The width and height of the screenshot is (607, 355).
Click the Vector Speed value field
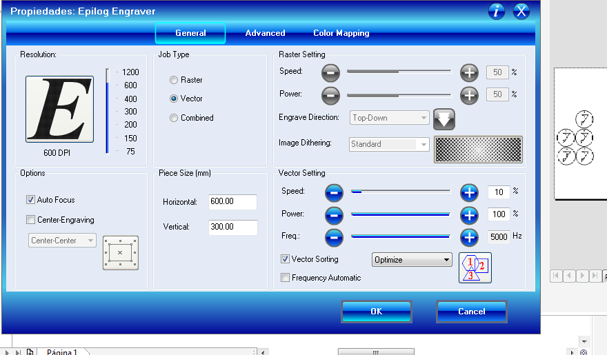pyautogui.click(x=499, y=192)
